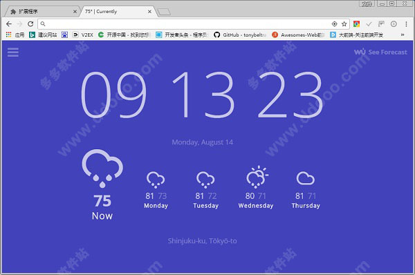Image resolution: width=415 pixels, height=275 pixels.
Task: Open the hamburger menu on weather page
Action: (13, 52)
